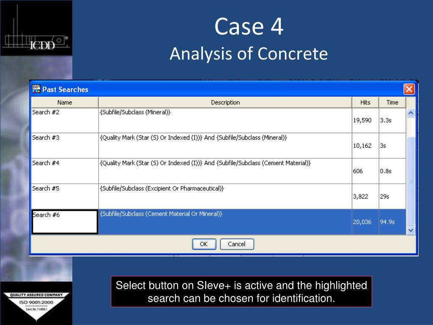Sort by the Description column header
Image resolution: width=433 pixels, height=325 pixels.
click(225, 102)
